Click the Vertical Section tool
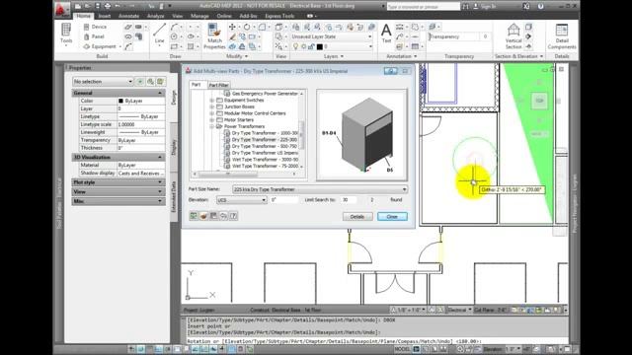Image resolution: width=632 pixels, height=355 pixels. [513, 36]
